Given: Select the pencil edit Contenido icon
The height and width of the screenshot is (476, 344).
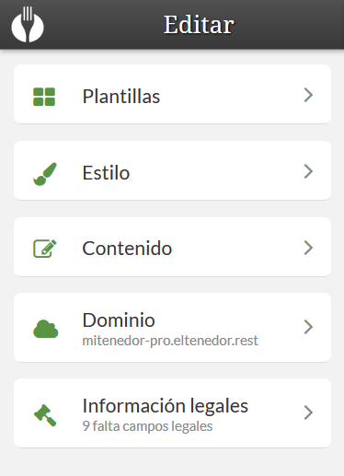Looking at the screenshot, I should [x=45, y=249].
